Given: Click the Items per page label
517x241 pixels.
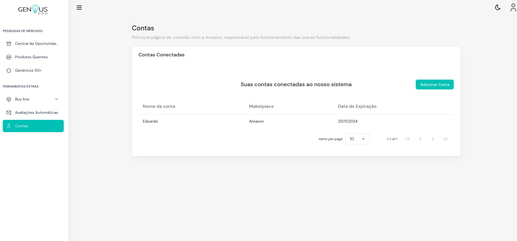Looking at the screenshot, I should coord(331,139).
